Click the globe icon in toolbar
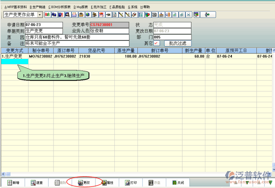This screenshot has width=275, height=188. coord(88,15)
